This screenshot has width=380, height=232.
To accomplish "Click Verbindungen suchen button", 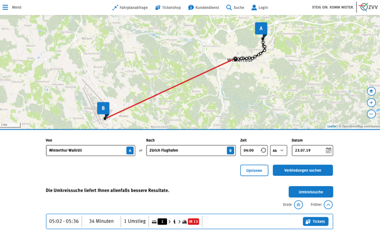I will coord(303,170).
